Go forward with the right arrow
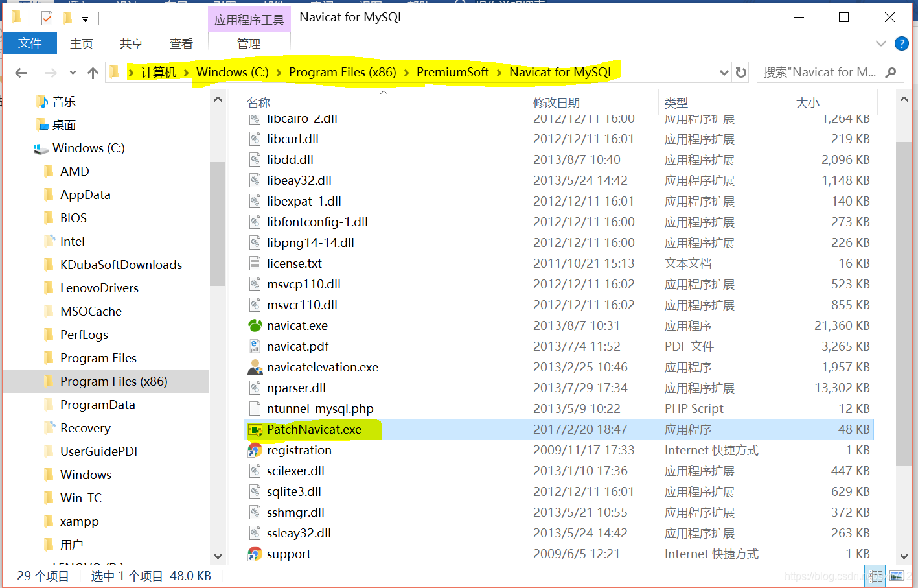Screen dimensions: 918x588 pos(51,73)
